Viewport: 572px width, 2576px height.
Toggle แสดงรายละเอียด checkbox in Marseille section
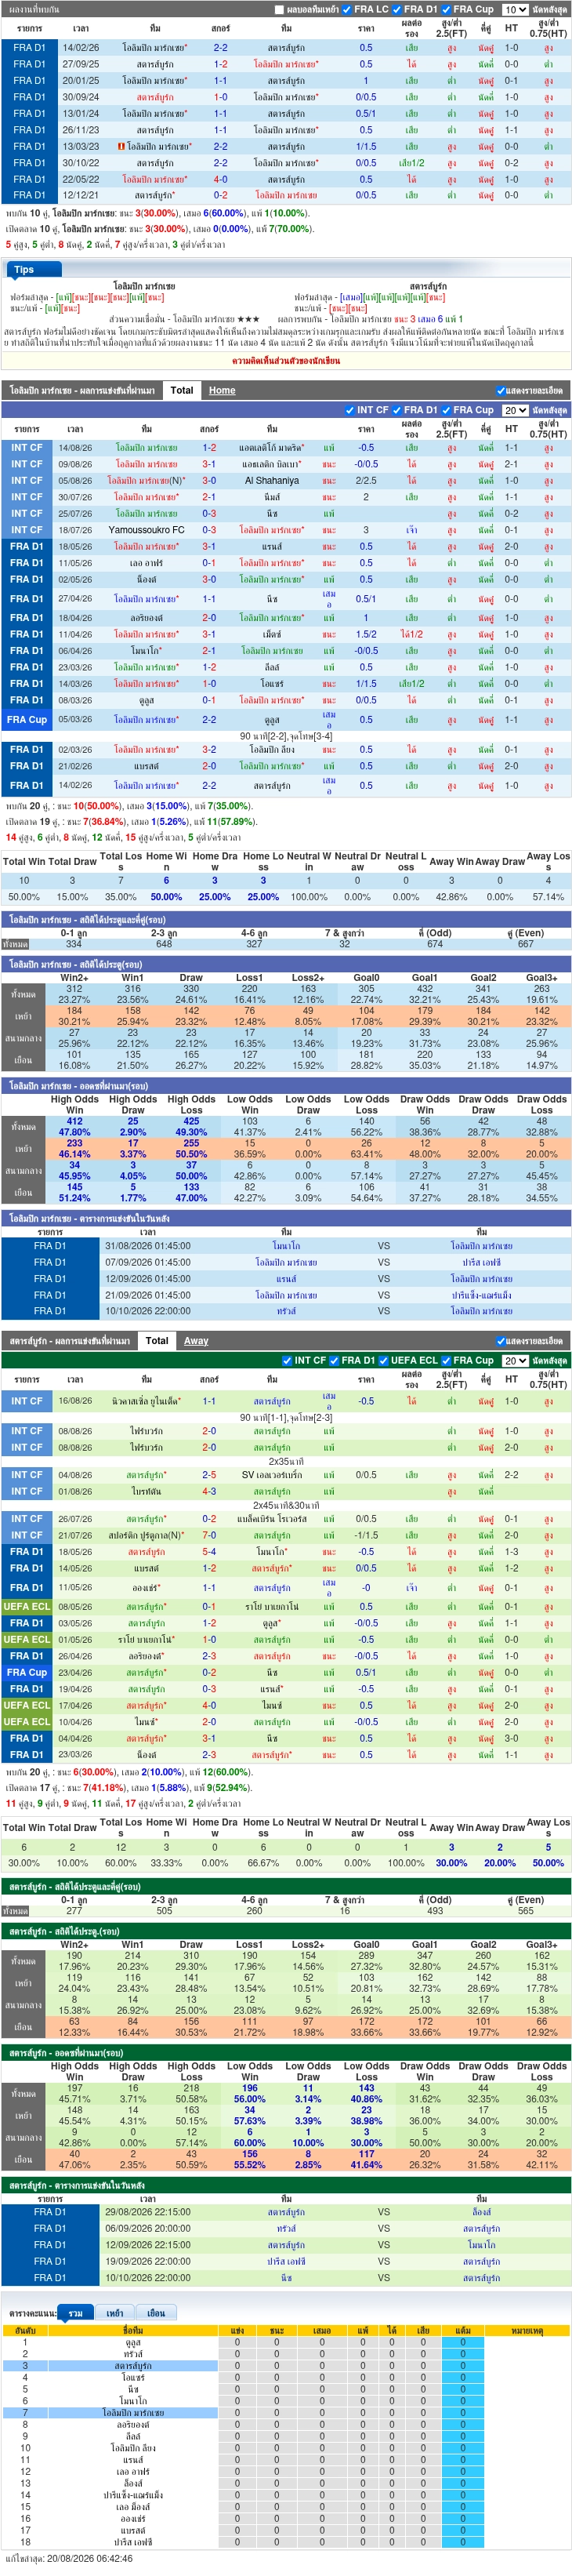(x=500, y=390)
